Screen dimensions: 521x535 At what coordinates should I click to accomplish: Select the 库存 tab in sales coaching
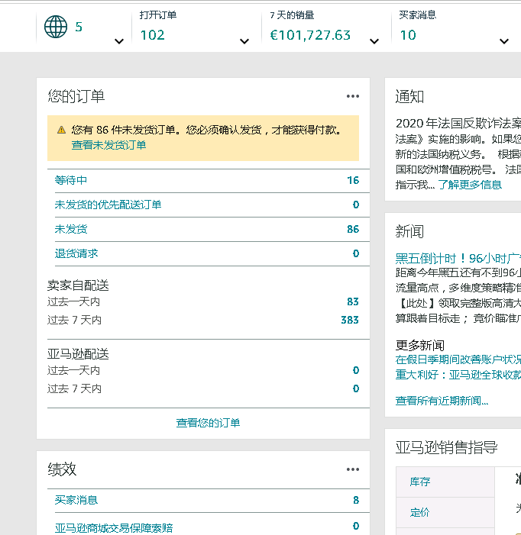pos(420,482)
